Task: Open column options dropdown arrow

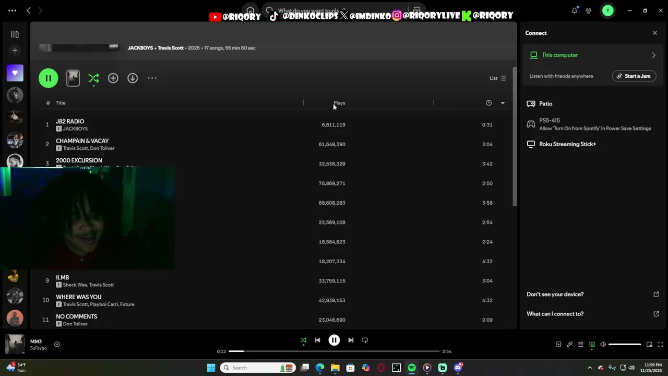Action: [x=503, y=103]
